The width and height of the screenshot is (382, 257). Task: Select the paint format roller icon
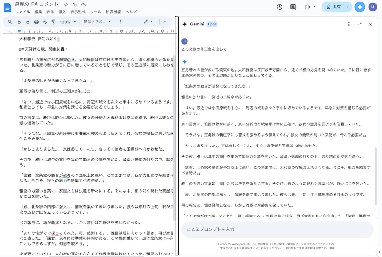click(x=53, y=22)
